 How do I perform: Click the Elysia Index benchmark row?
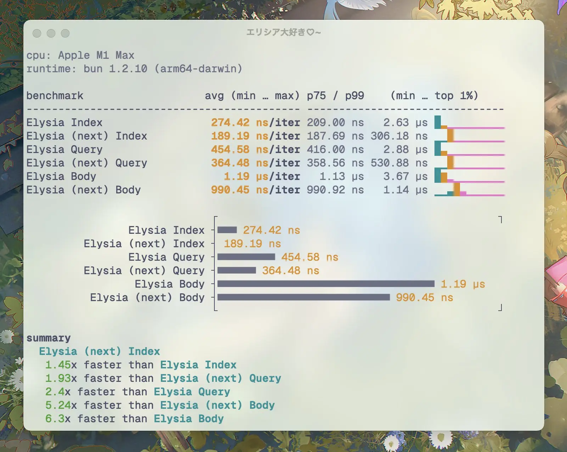(64, 122)
